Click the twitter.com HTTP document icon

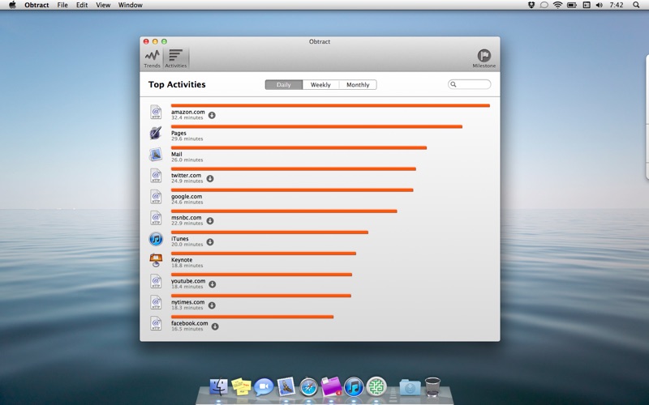pos(156,175)
